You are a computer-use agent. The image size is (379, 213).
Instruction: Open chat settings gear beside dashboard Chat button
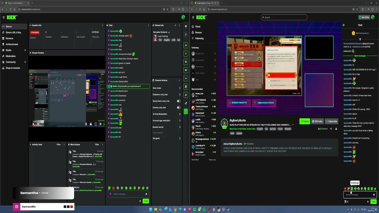pos(140,201)
